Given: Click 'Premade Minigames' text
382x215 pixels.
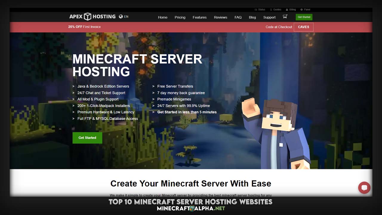Looking at the screenshot, I should pos(174,99).
